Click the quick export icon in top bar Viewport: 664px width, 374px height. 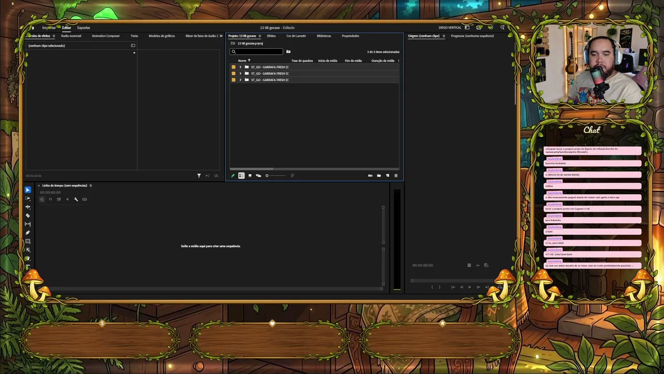coord(479,28)
